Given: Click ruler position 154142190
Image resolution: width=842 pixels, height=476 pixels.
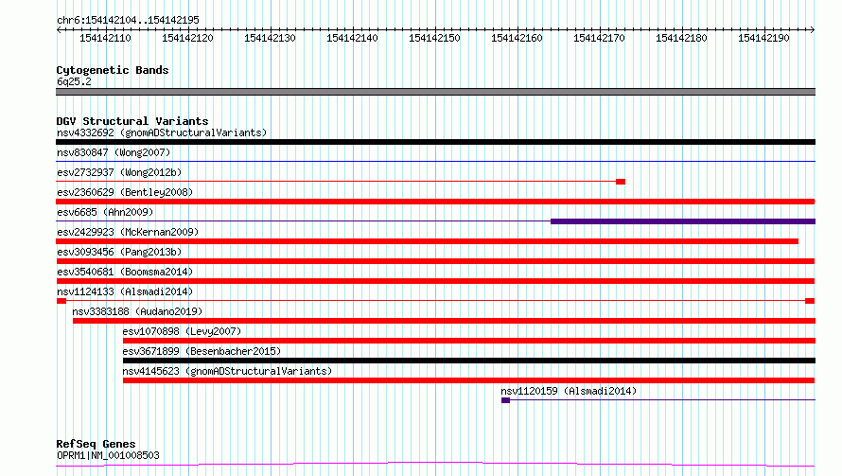Looking at the screenshot, I should [x=763, y=38].
